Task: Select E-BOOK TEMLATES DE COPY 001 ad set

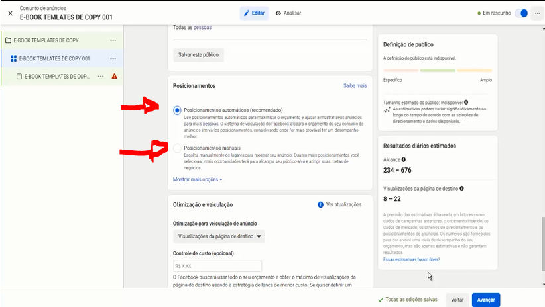Action: point(54,59)
